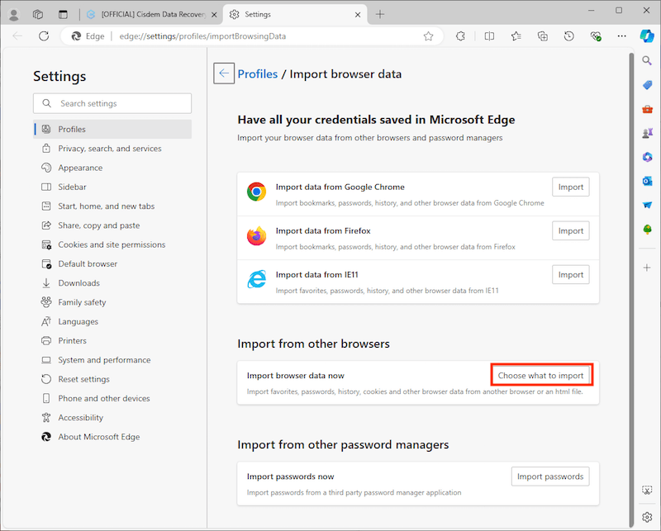Go to Family safety settings
This screenshot has height=531, width=661.
point(112,302)
